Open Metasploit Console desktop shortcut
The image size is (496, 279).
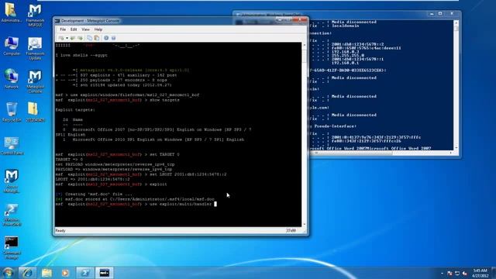point(35,81)
